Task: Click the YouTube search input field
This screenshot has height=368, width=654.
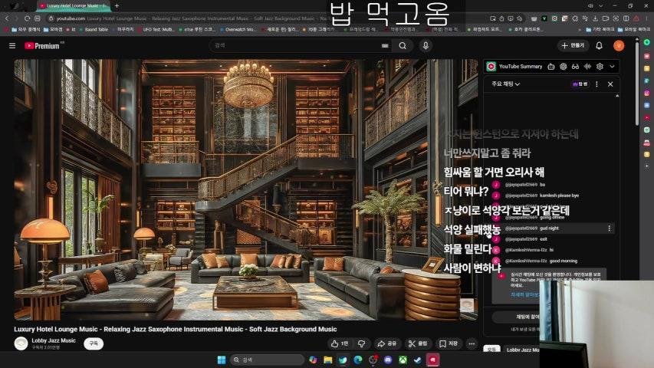Action: 296,45
